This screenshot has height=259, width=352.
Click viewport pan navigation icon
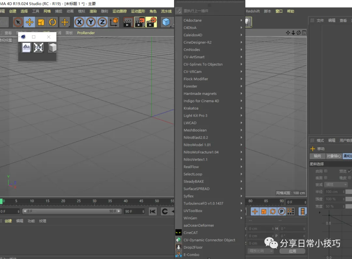coord(288,33)
